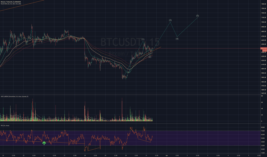The height and width of the screenshot is (157, 267).
Task: Click the 24 date label on time axis
Action: (x=3, y=156)
